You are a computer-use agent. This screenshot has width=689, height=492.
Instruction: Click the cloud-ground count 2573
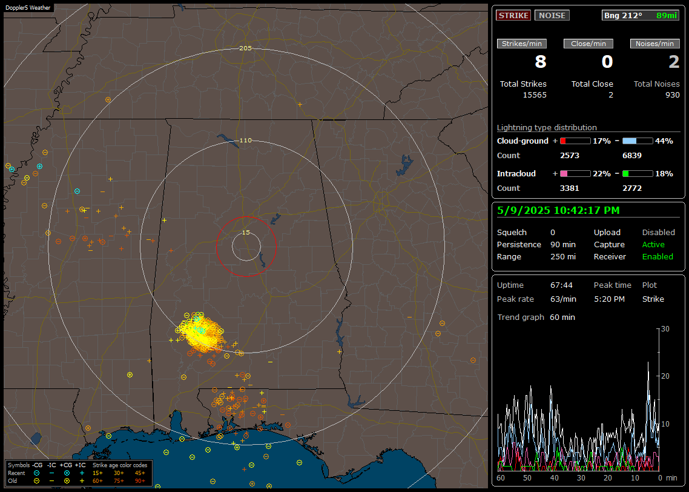click(570, 156)
